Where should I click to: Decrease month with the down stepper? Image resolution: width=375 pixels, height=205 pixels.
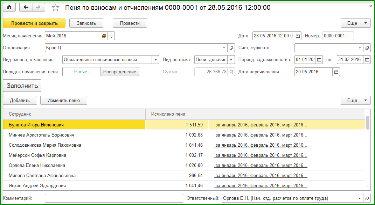pos(111,38)
